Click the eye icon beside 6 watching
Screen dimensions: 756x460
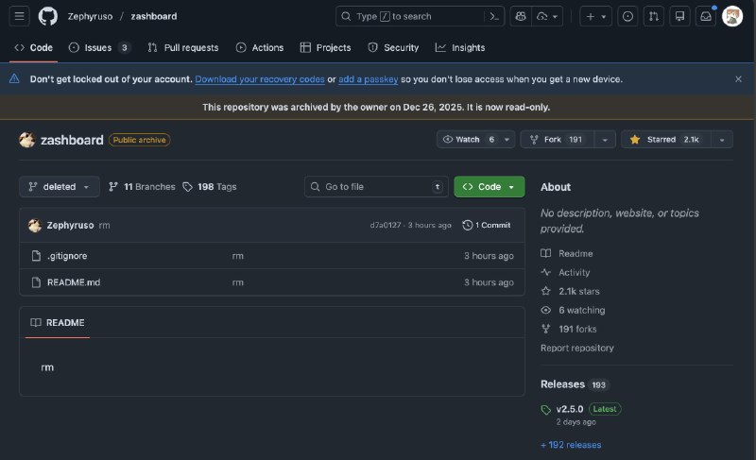tap(546, 310)
